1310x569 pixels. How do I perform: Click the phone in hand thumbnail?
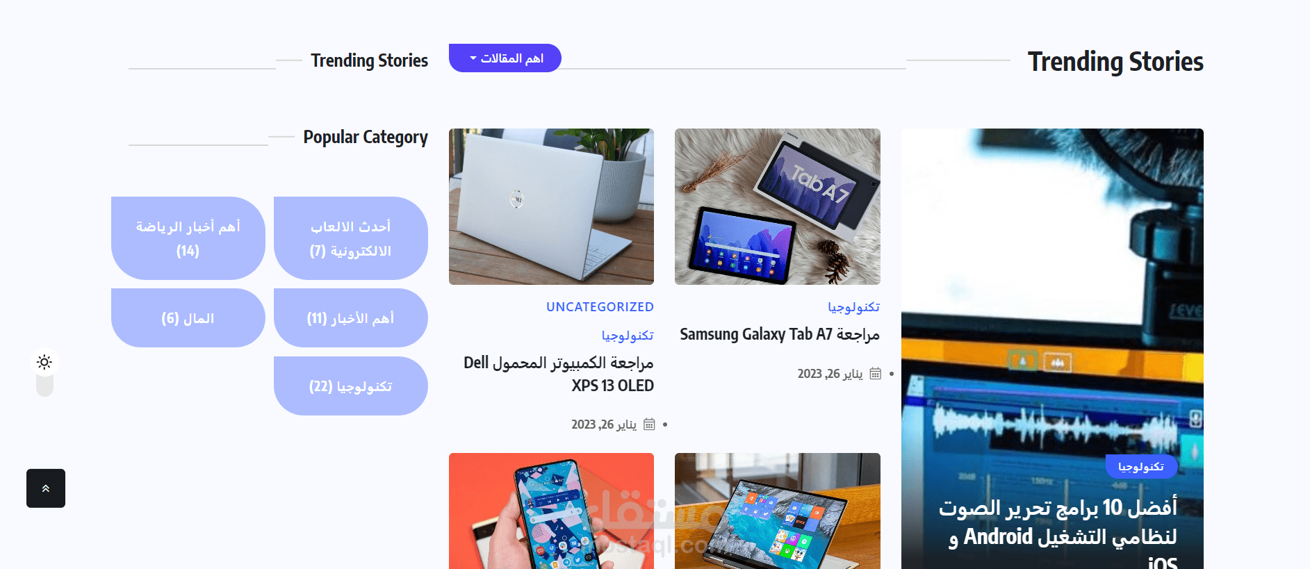551,511
